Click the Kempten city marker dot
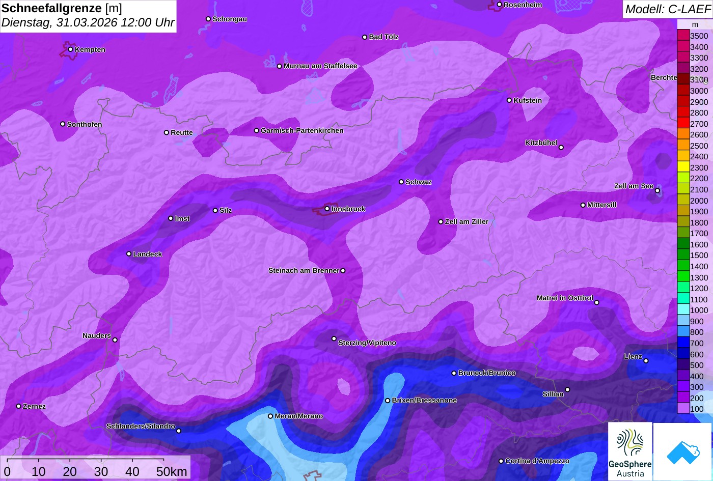 [70, 49]
